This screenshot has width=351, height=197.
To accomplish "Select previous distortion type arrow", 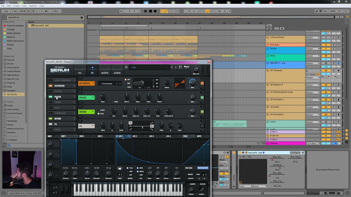I will (117, 83).
